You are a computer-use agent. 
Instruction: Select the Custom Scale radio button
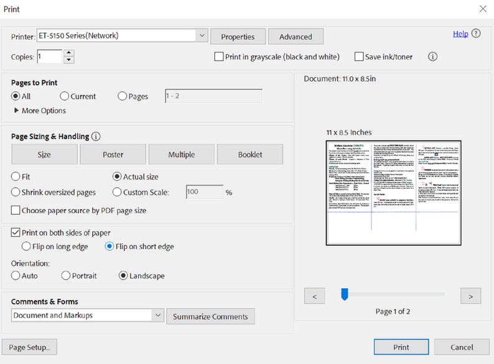(117, 192)
